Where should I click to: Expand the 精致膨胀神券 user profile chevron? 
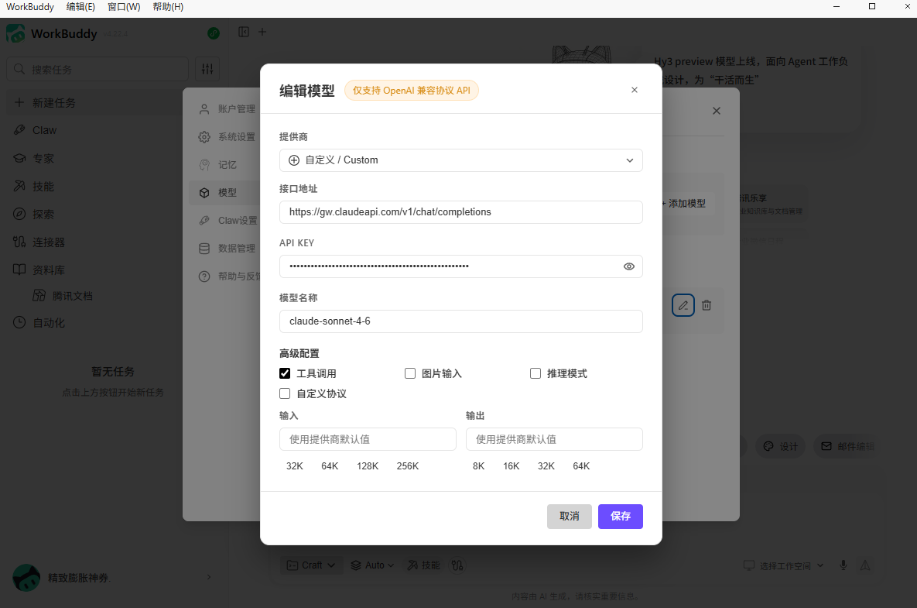click(209, 578)
